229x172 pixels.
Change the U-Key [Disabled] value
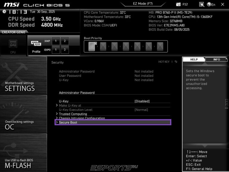click(x=142, y=101)
